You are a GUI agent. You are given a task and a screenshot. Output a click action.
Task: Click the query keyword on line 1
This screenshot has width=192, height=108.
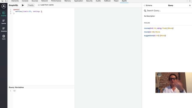pyautogui.click(x=16, y=9)
